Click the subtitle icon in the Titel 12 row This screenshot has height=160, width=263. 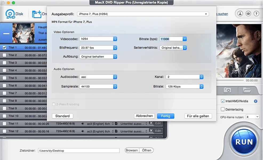116,131
